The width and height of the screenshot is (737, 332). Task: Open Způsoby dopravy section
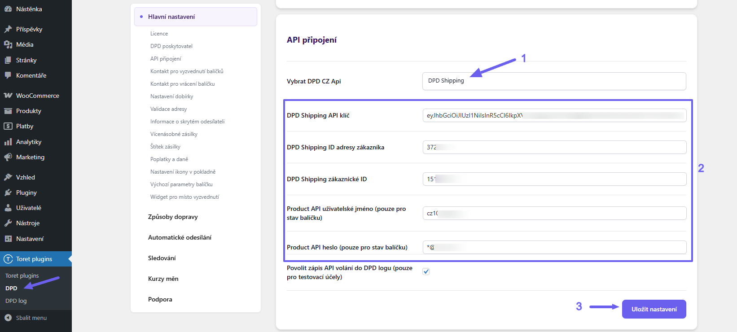tap(173, 217)
